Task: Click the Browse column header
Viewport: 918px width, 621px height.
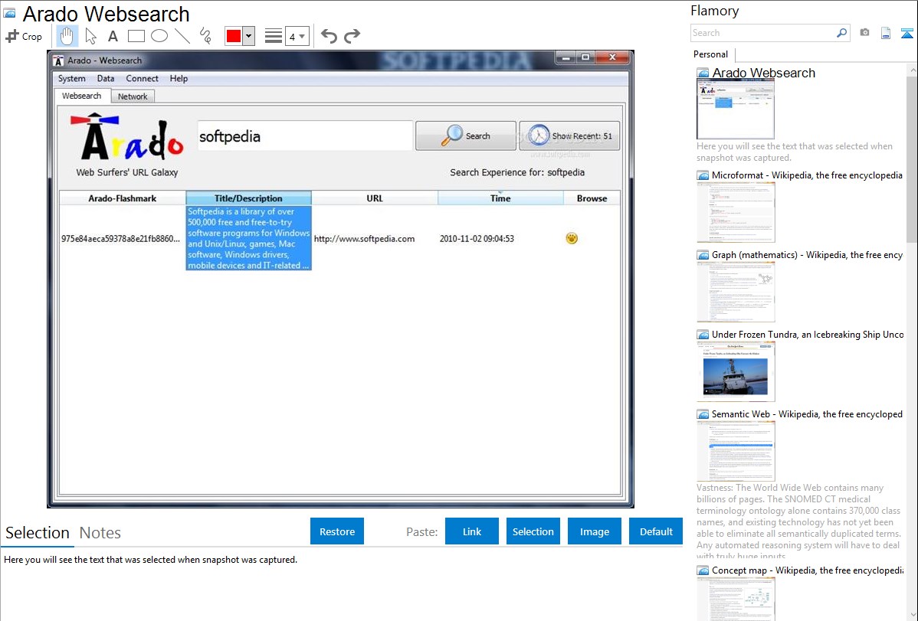Action: pos(592,198)
